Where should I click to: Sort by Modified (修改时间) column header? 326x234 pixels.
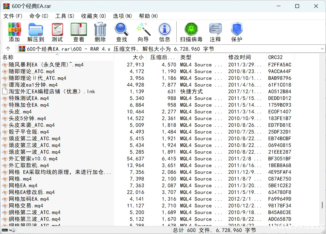[x=246, y=57]
